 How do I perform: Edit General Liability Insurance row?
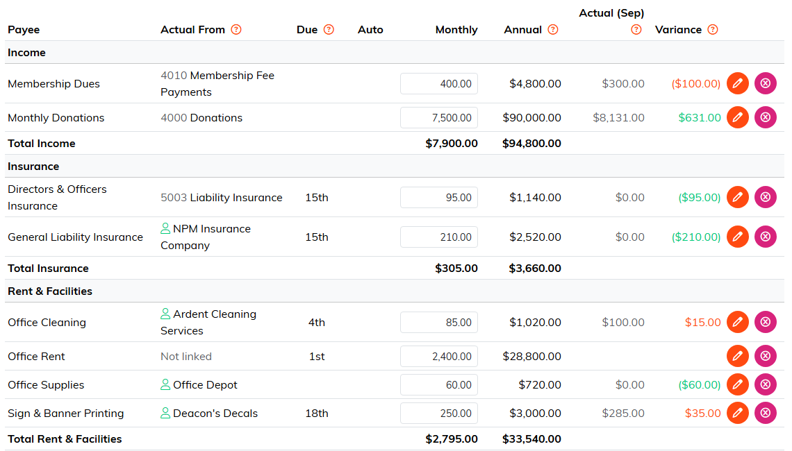[737, 237]
